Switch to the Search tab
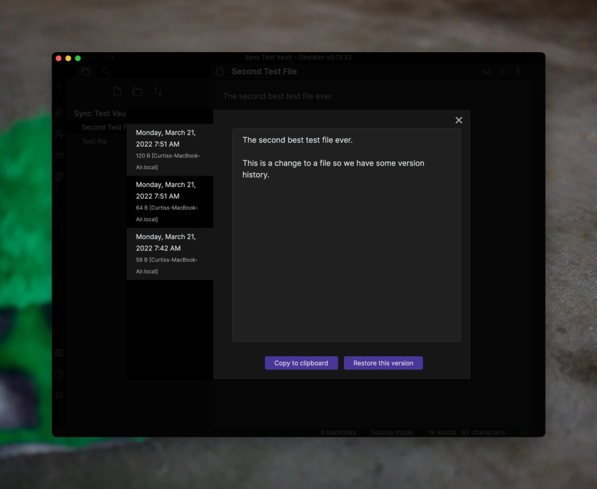597x489 pixels. pos(105,71)
